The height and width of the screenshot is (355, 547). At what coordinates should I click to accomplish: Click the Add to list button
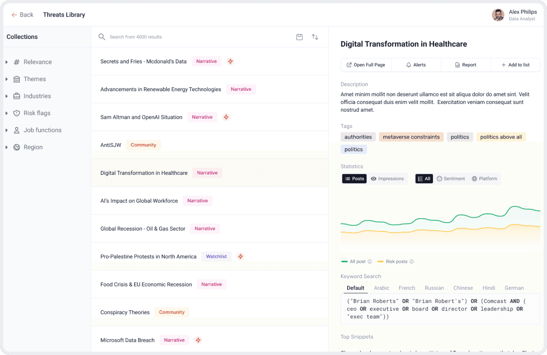point(515,65)
